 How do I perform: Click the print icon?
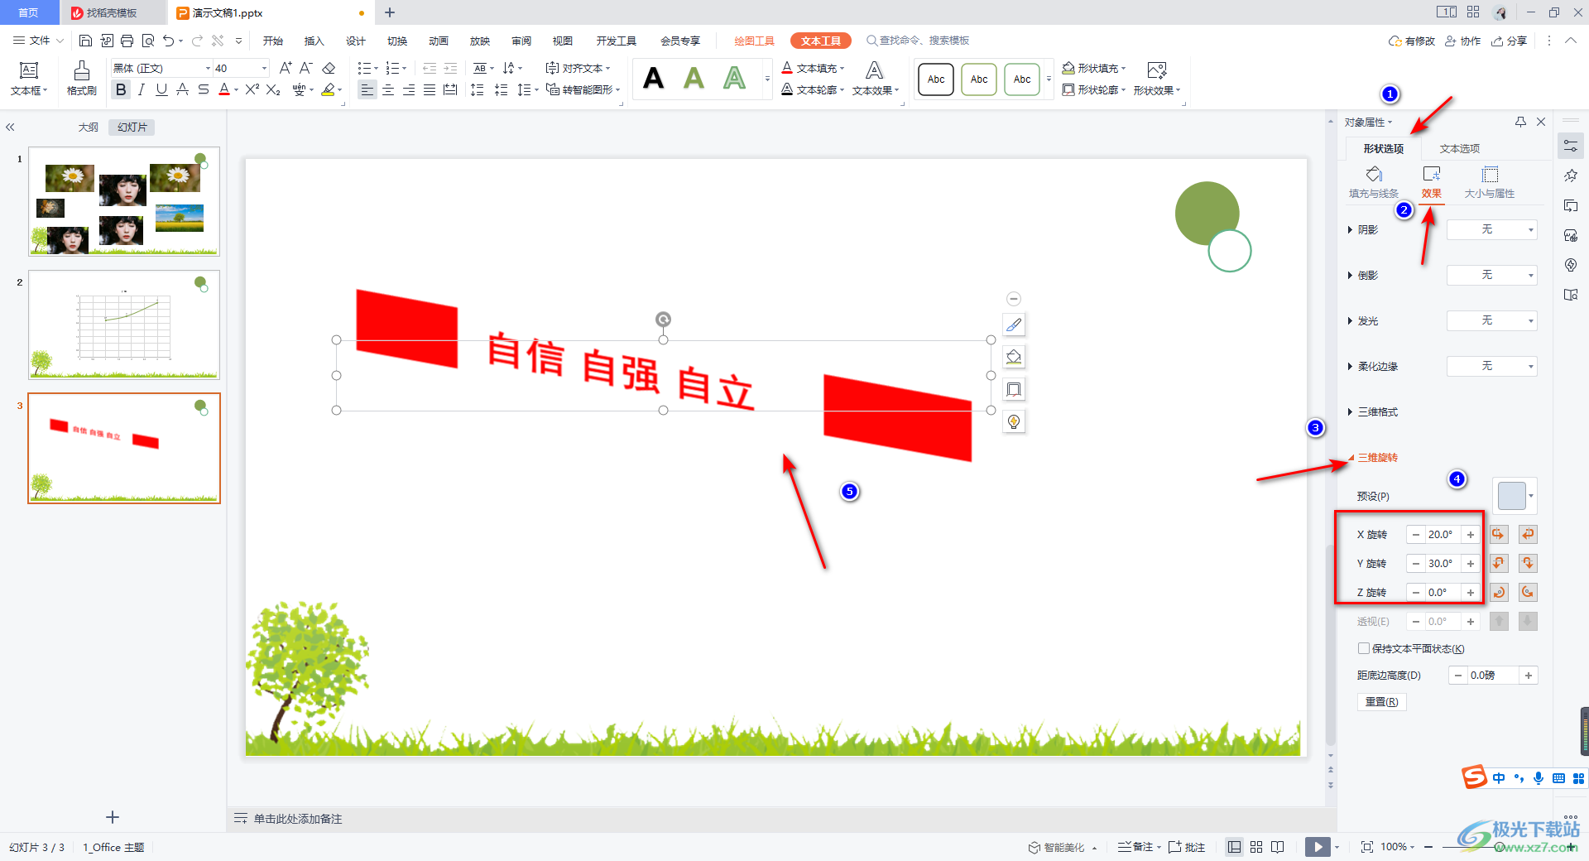[127, 41]
